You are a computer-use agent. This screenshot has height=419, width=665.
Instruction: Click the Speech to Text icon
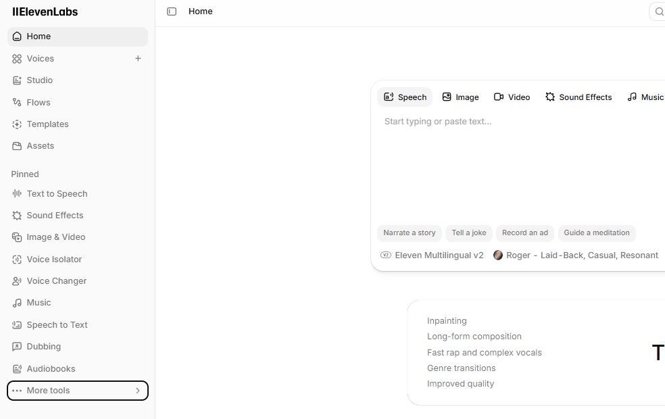point(17,325)
